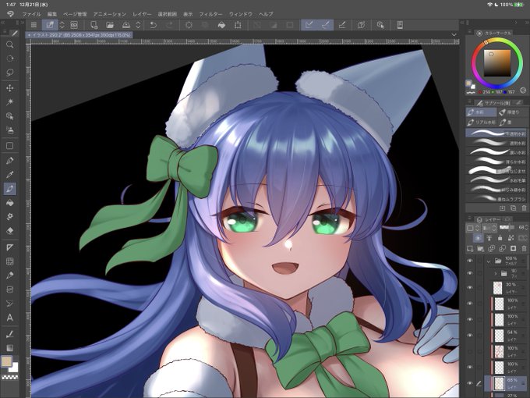
Task: Toggle set as reference layer button
Action: tap(489, 238)
